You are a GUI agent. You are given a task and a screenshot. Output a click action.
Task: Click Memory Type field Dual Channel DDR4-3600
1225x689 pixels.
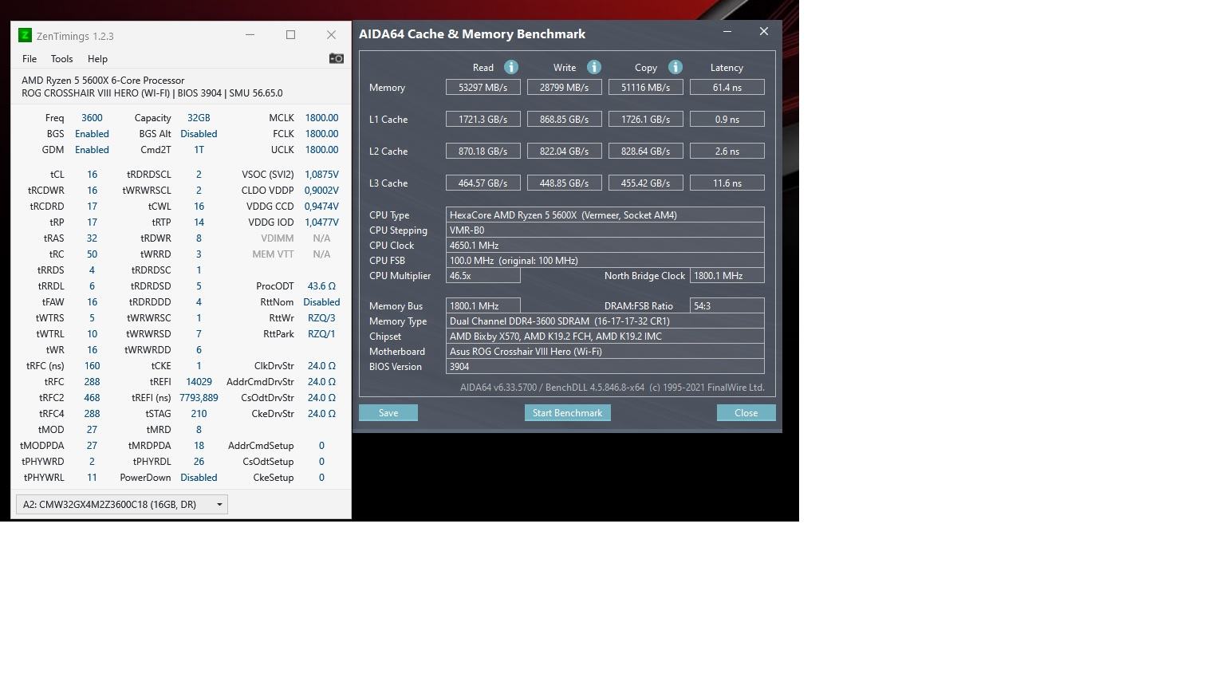point(605,321)
